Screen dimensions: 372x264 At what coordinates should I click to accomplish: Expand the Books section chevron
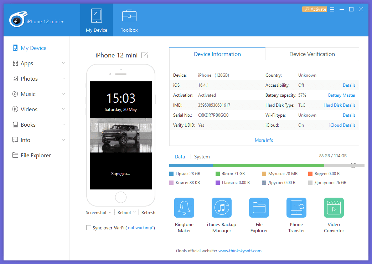pos(63,125)
